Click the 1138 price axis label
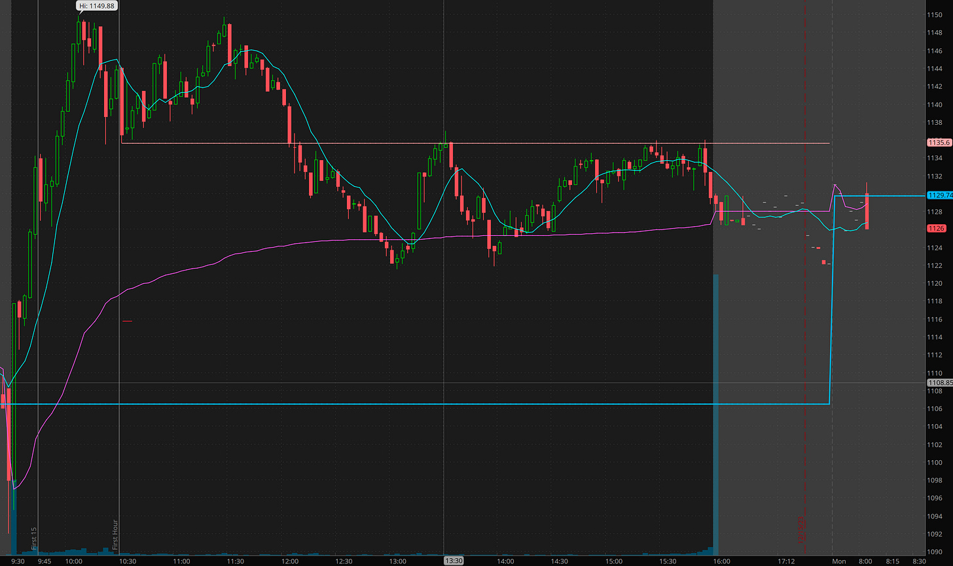Viewport: 953px width, 566px height. (934, 122)
